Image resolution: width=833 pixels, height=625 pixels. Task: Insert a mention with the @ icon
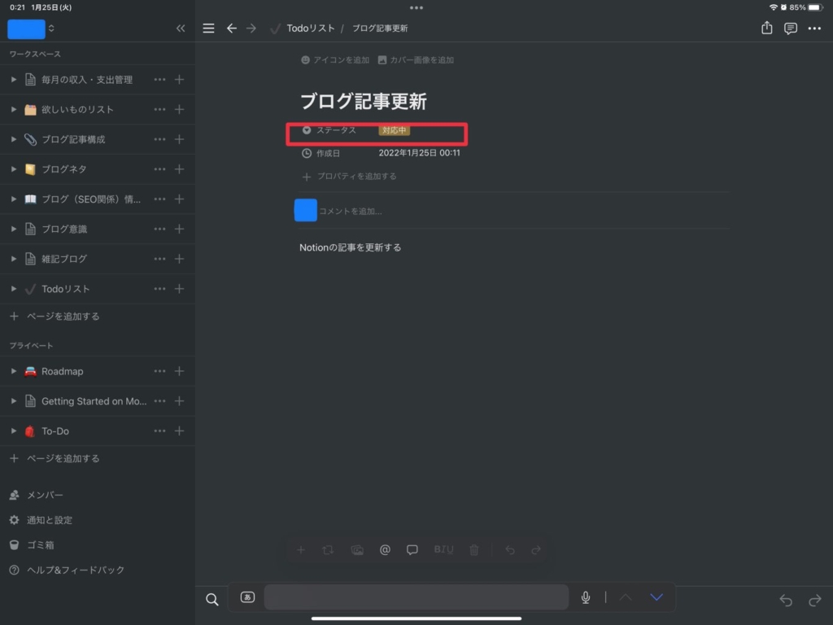click(x=385, y=549)
